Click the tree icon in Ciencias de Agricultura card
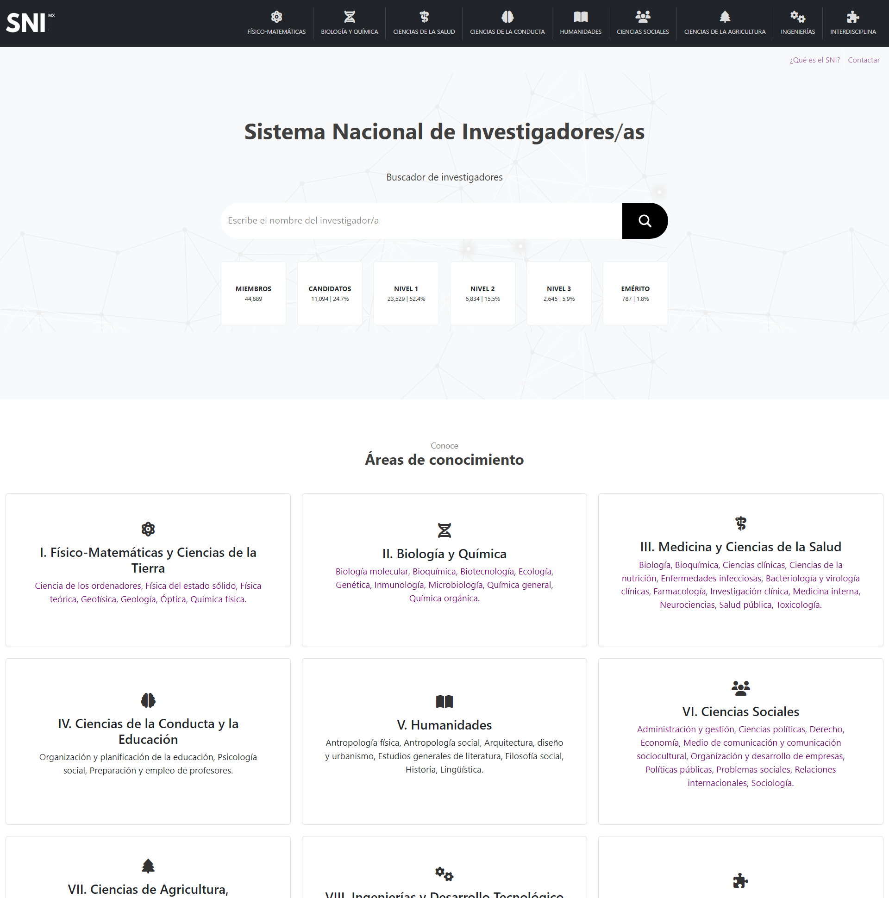 148,866
